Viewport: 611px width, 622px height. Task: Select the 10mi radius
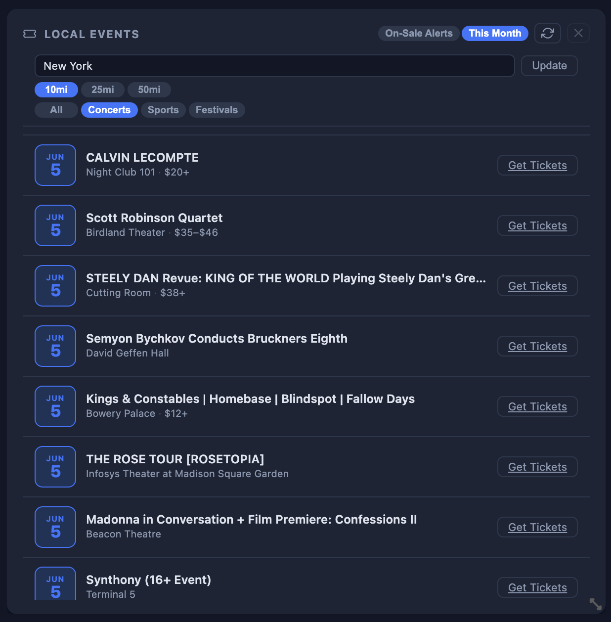pos(56,89)
